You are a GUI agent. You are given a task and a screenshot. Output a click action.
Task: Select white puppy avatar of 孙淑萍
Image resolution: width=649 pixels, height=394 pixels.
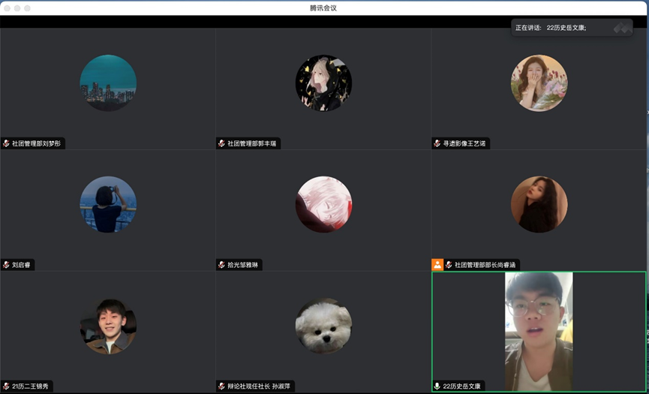[323, 326]
